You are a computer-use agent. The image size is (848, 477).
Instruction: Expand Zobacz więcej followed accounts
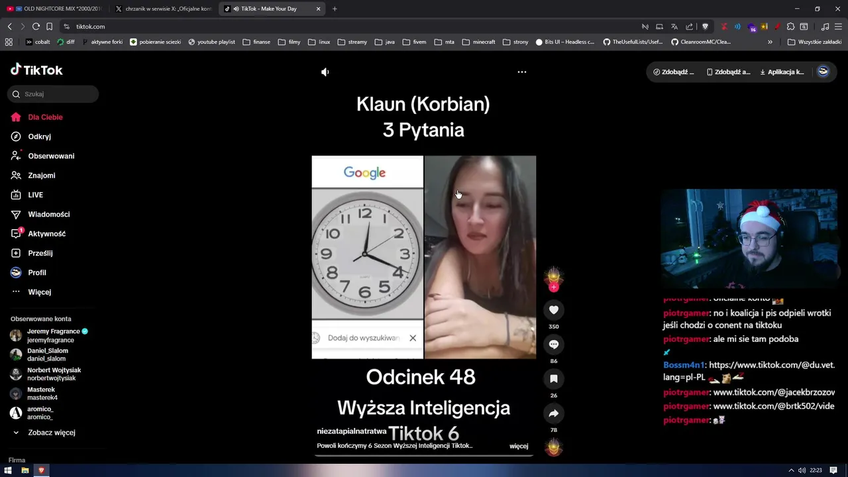pyautogui.click(x=46, y=433)
